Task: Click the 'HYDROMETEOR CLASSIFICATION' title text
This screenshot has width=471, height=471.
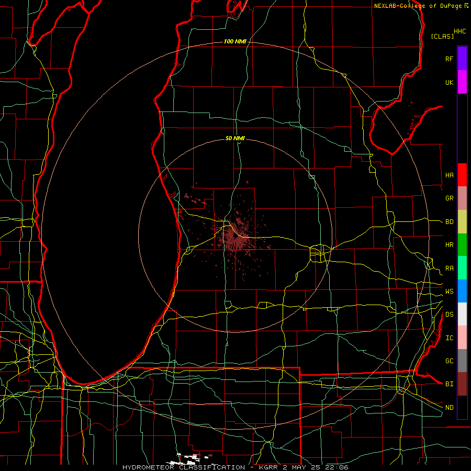Action: coord(184,467)
